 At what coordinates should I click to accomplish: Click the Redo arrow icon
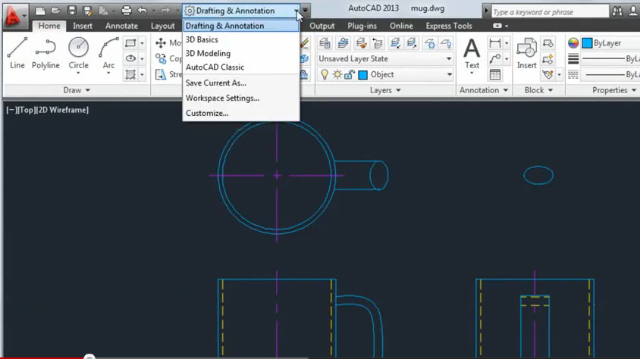(x=165, y=11)
